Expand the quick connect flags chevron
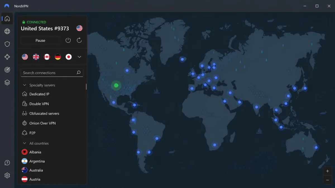Screen dimensions: 335x188 (x=79, y=57)
